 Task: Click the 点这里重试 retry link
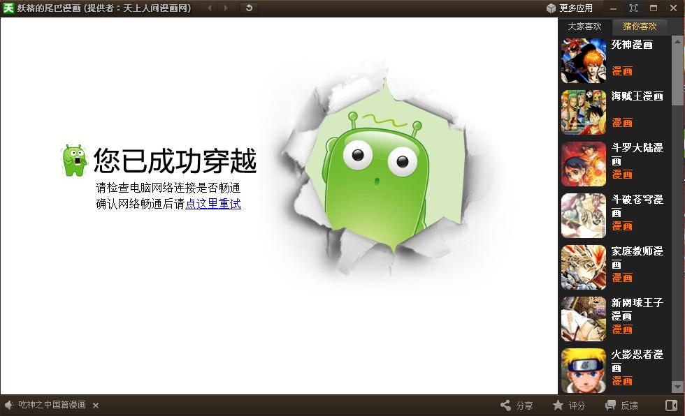pos(213,204)
